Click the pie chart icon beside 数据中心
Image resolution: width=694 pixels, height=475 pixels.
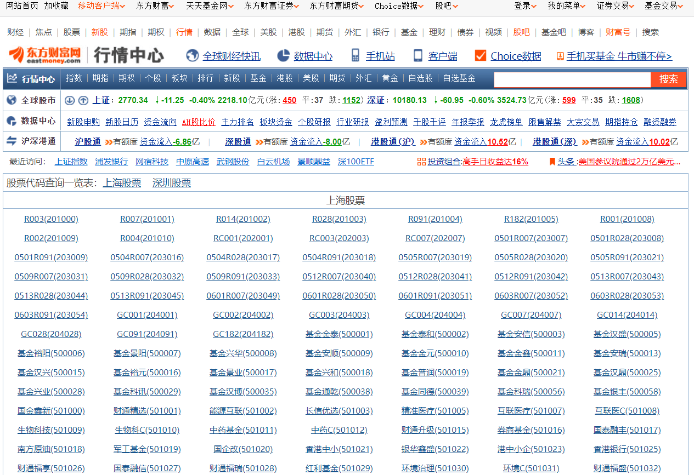point(283,56)
